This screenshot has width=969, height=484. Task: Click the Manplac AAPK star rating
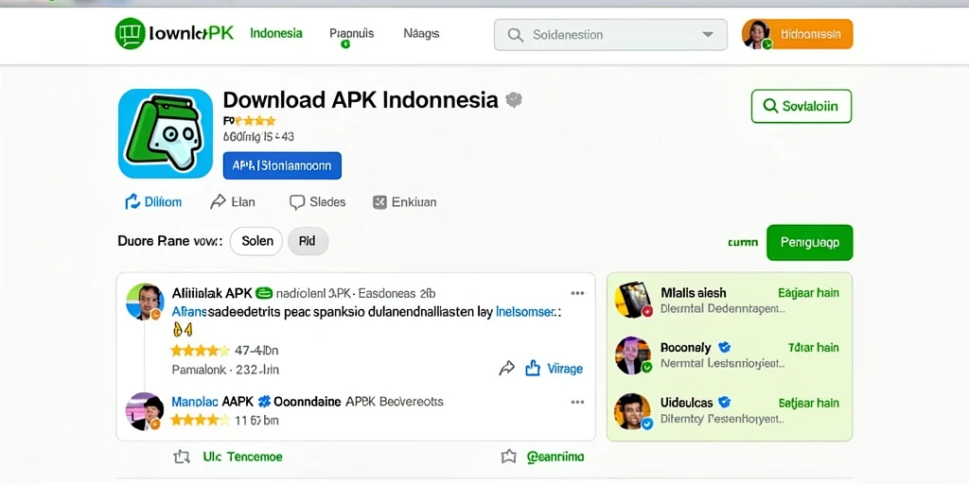point(200,421)
